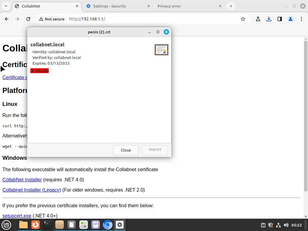The image size is (308, 231).
Task: Open the document viewer taskbar icon
Action: (72, 225)
